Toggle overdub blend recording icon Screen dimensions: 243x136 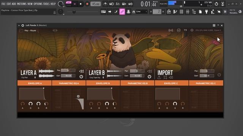click(x=124, y=4)
